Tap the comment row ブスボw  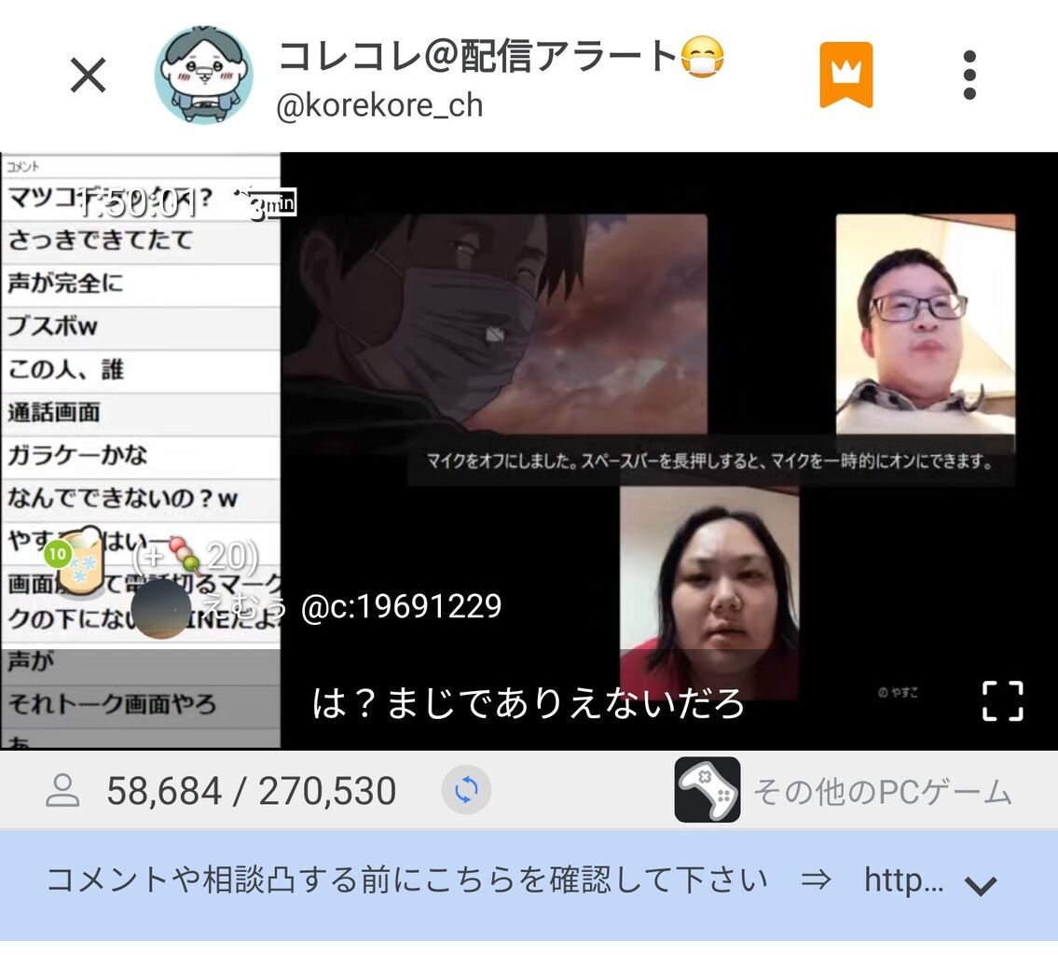[x=141, y=327]
